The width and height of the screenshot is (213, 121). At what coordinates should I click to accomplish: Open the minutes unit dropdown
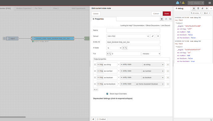click(151, 54)
